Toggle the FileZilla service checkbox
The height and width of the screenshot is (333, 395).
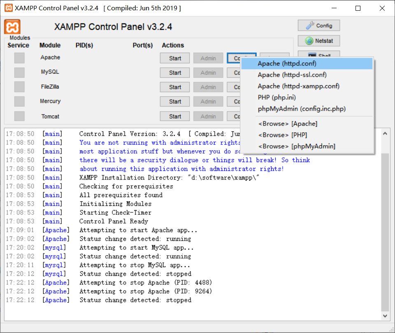pyautogui.click(x=19, y=87)
